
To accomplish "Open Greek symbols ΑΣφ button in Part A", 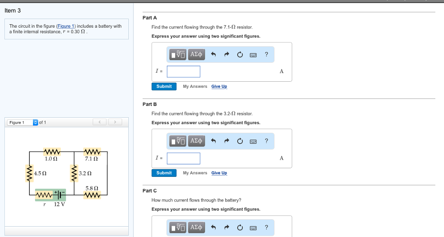I will coord(196,54).
